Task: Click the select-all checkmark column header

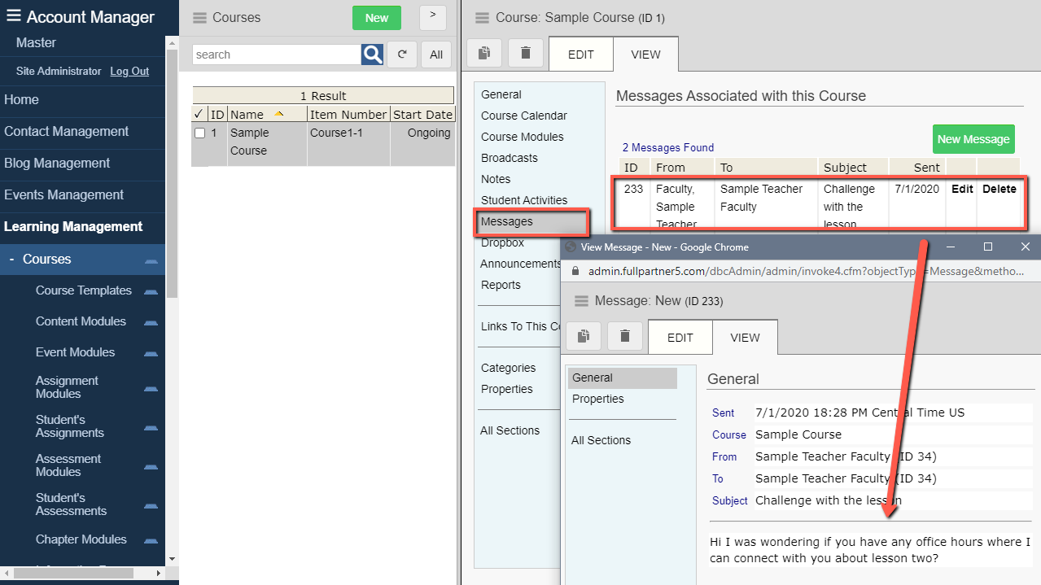Action: (199, 115)
